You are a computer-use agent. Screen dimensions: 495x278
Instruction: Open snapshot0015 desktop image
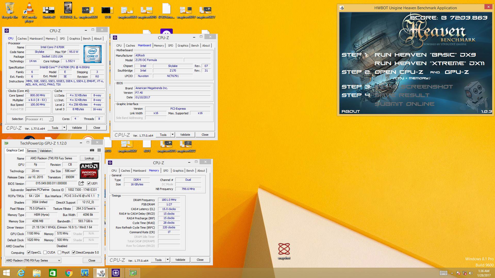(166, 147)
